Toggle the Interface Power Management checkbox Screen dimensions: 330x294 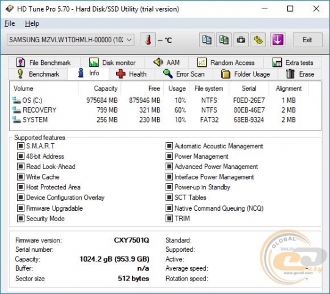point(169,177)
